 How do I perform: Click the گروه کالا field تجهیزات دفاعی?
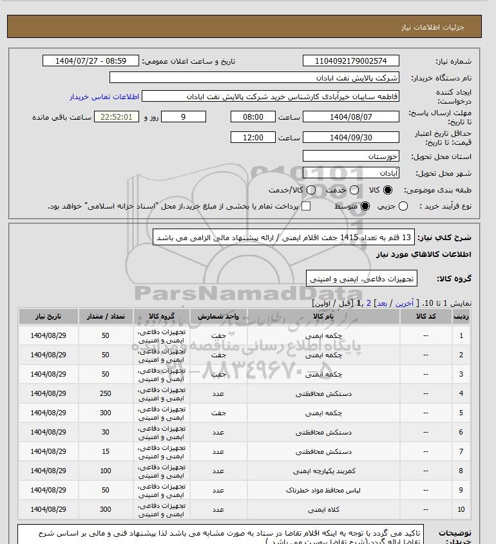pos(361,279)
